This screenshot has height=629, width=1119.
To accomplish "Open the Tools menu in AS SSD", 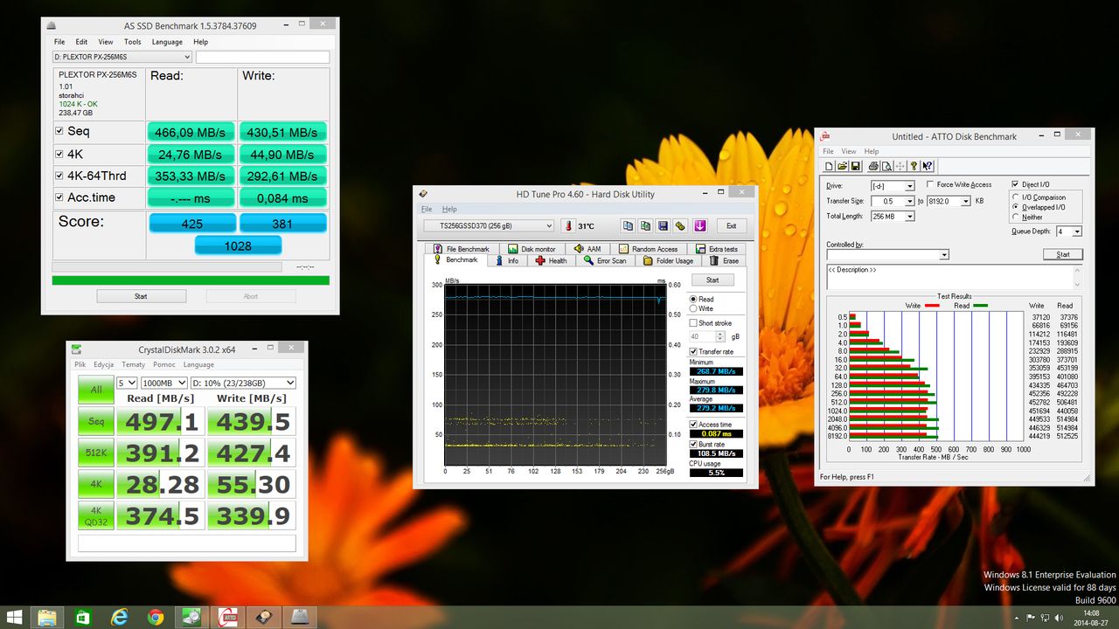I will (132, 42).
